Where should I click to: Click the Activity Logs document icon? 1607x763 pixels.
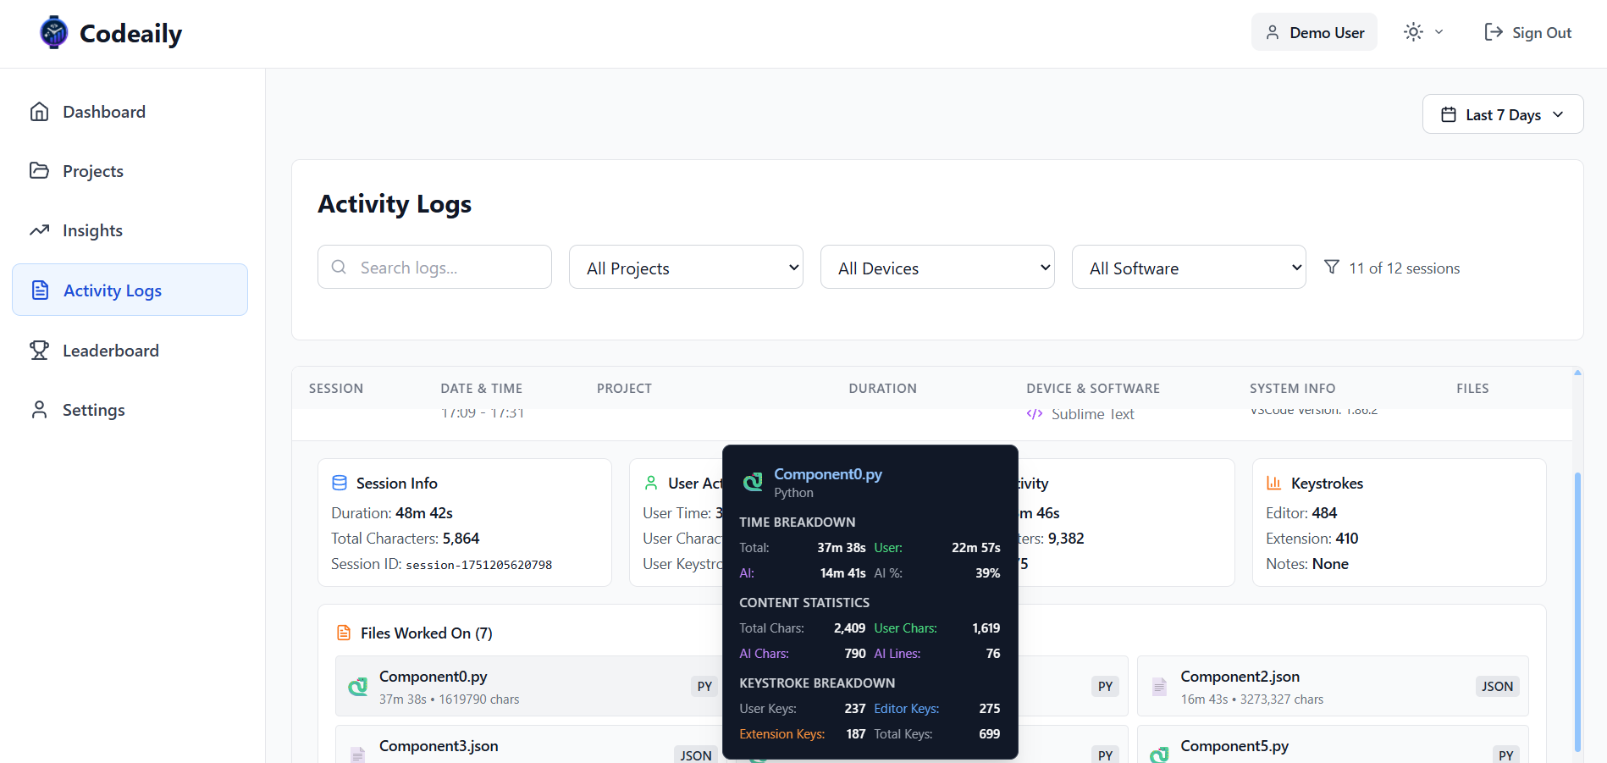point(40,290)
